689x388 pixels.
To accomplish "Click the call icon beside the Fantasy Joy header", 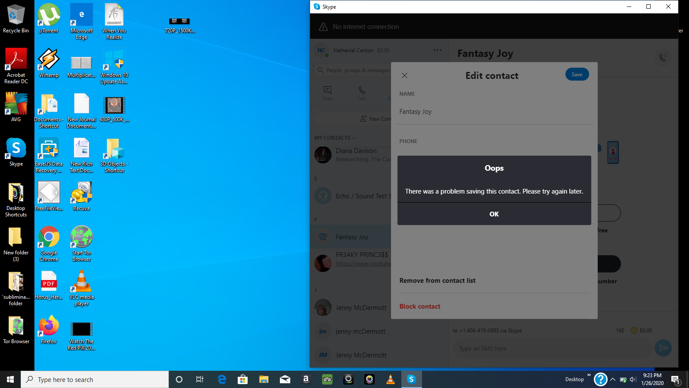I will tap(662, 57).
